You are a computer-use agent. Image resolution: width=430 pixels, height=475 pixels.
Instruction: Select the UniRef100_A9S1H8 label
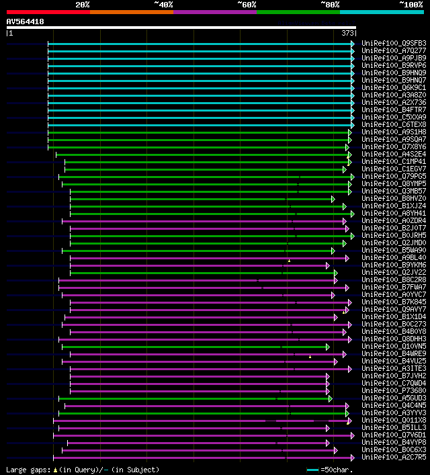394,132
